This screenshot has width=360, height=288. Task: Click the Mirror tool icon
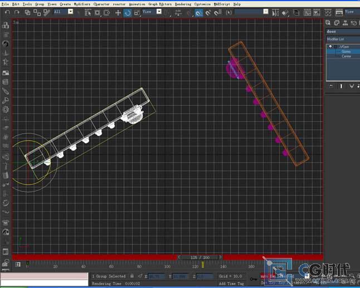(x=275, y=13)
